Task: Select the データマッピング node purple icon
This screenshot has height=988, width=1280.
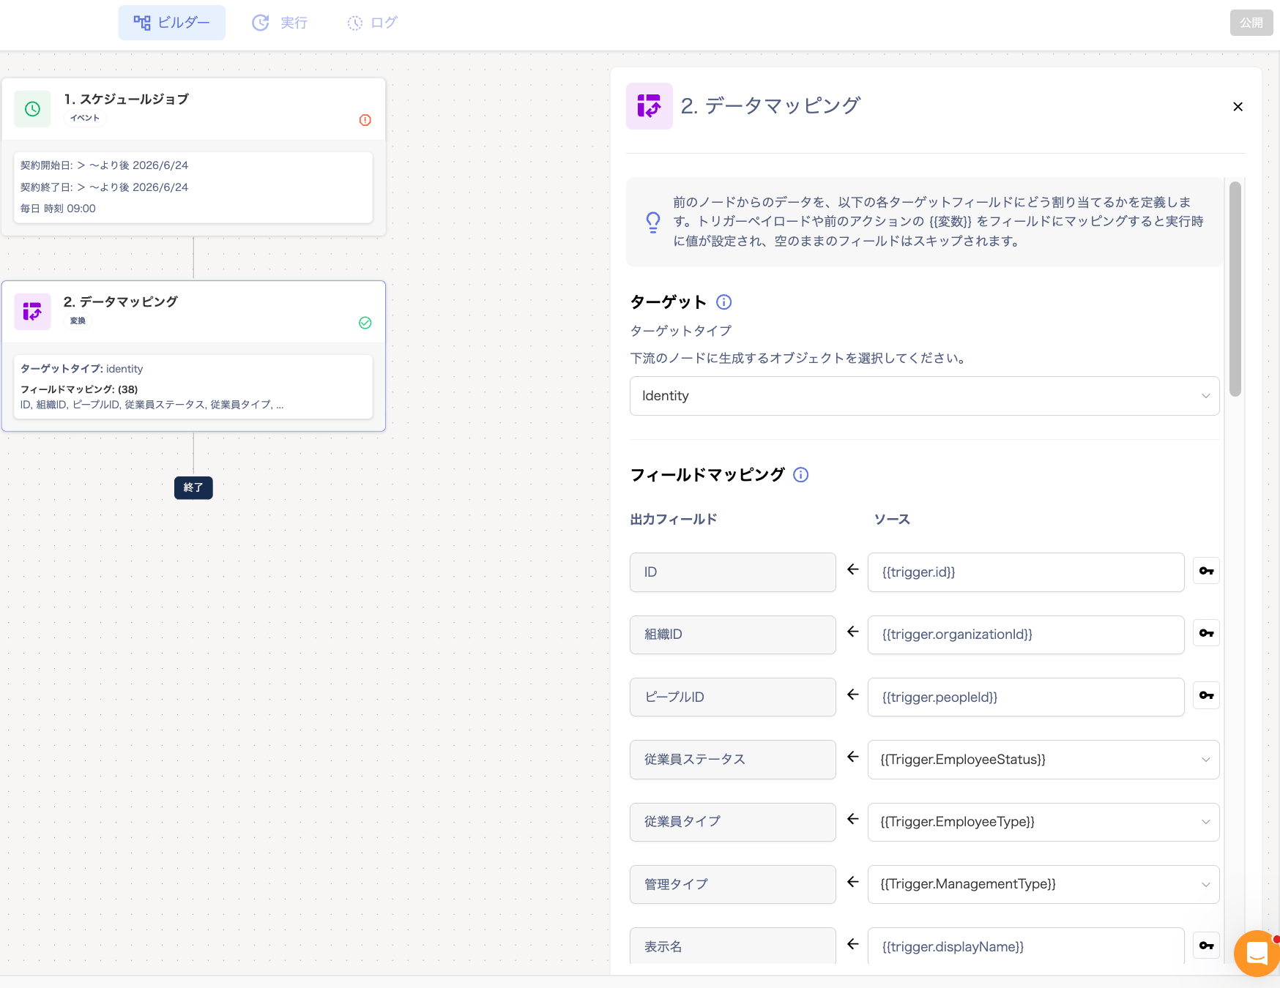Action: coord(33,312)
